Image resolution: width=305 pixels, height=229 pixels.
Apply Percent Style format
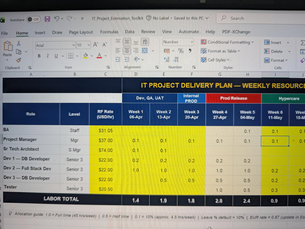coord(181,51)
